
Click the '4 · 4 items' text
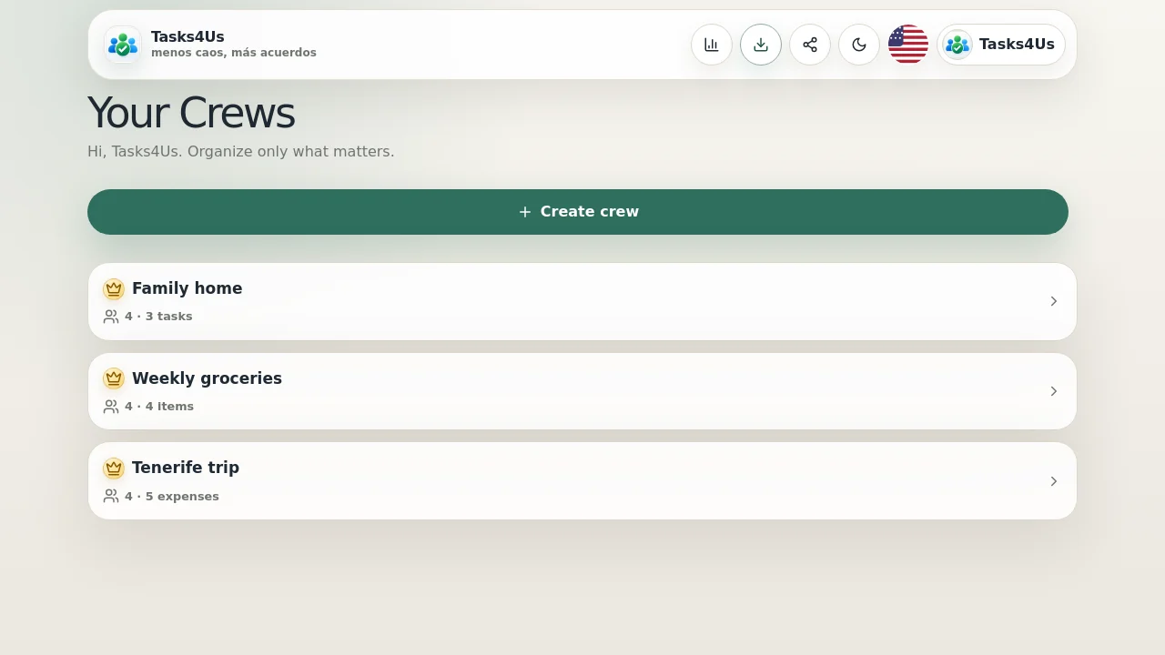point(159,407)
